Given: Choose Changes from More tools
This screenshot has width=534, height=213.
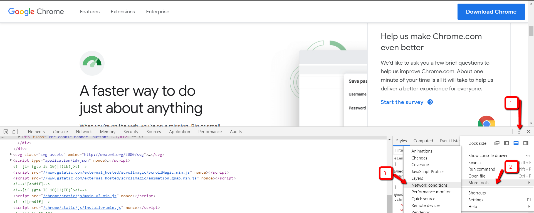Looking at the screenshot, I should [x=432, y=158].
